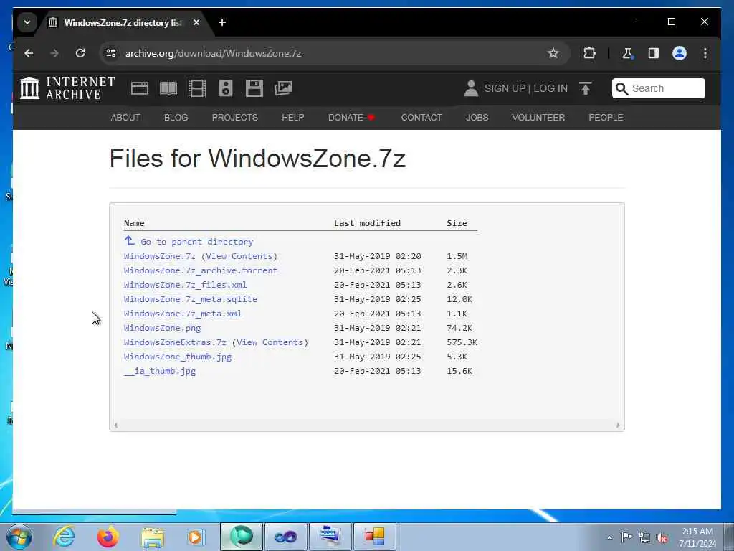Image resolution: width=734 pixels, height=551 pixels.
Task: Open WindowsZone.png link
Action: point(162,328)
